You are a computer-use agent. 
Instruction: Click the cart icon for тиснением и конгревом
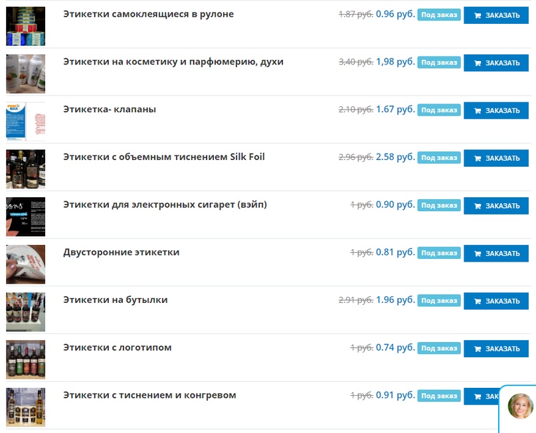point(478,396)
